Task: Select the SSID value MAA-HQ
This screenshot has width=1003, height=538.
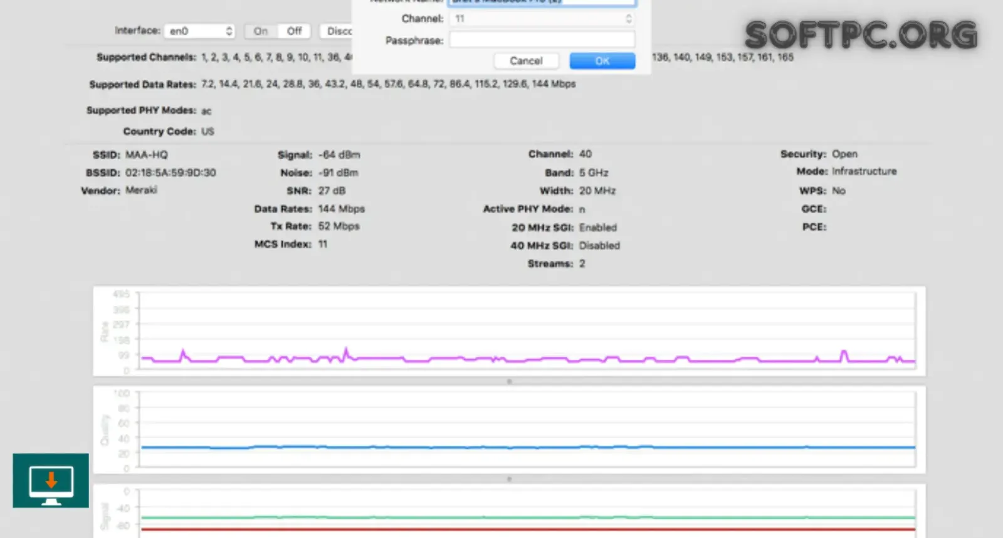Action: [147, 154]
